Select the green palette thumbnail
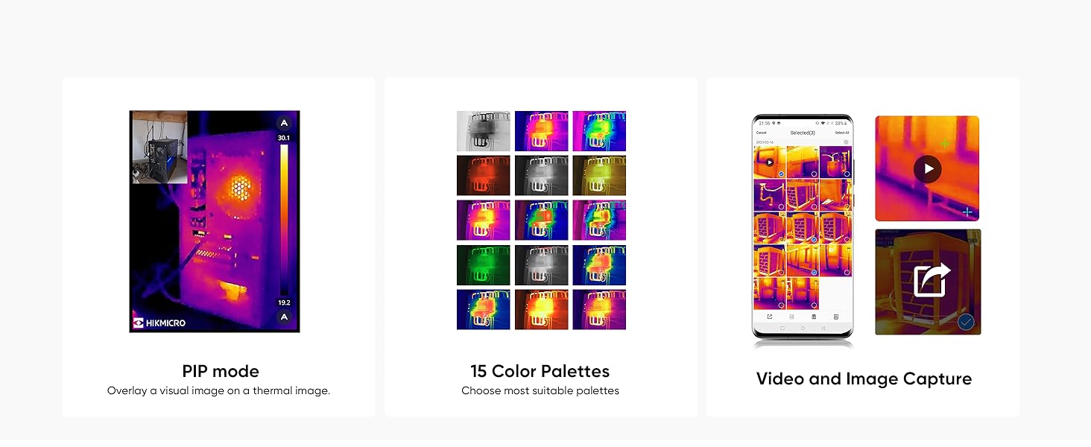 coord(483,265)
